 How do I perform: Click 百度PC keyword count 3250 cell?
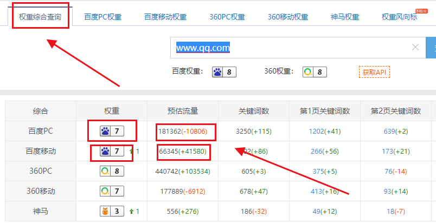(x=254, y=131)
